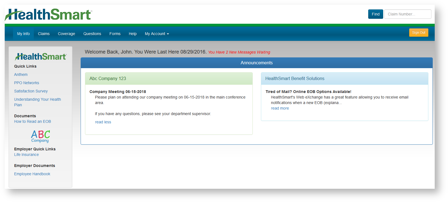
Task: Click the 'Employer Documents' heading
Action: (35, 166)
